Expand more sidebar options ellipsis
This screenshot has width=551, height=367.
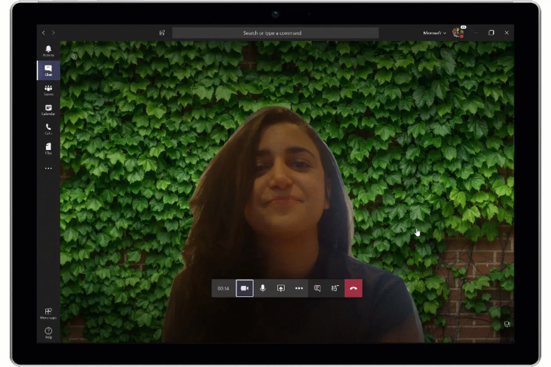pyautogui.click(x=48, y=168)
